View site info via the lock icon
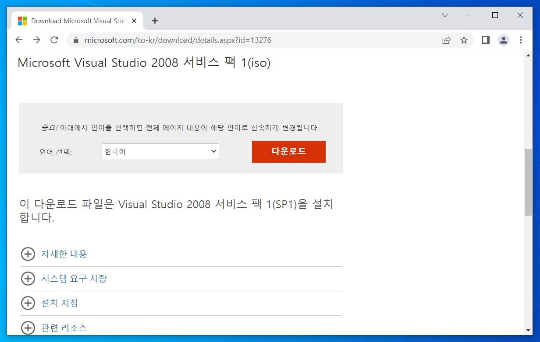 pos(76,40)
